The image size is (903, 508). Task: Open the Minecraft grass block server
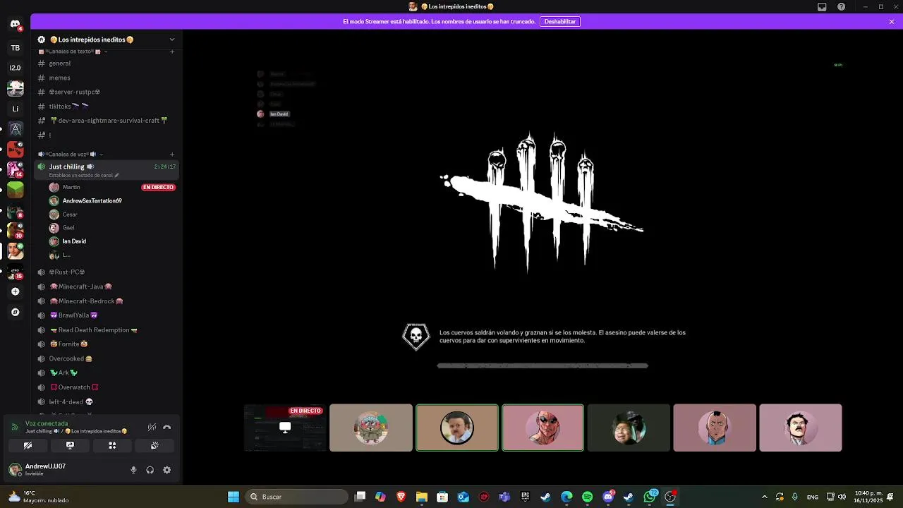15,190
